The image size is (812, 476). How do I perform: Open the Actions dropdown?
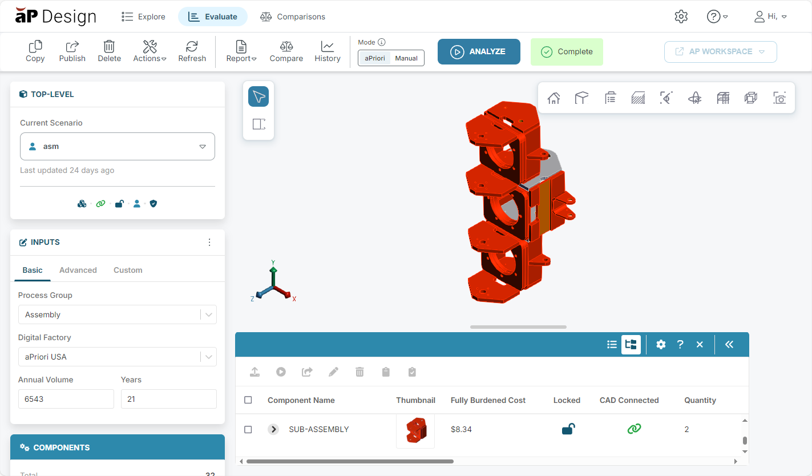coord(150,51)
